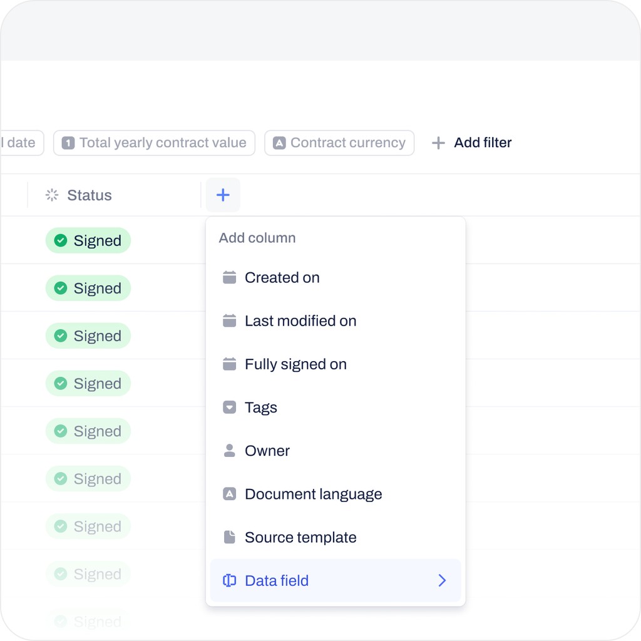Image resolution: width=641 pixels, height=641 pixels.
Task: Click the calendar icon next to Last modified on
Action: pos(229,320)
